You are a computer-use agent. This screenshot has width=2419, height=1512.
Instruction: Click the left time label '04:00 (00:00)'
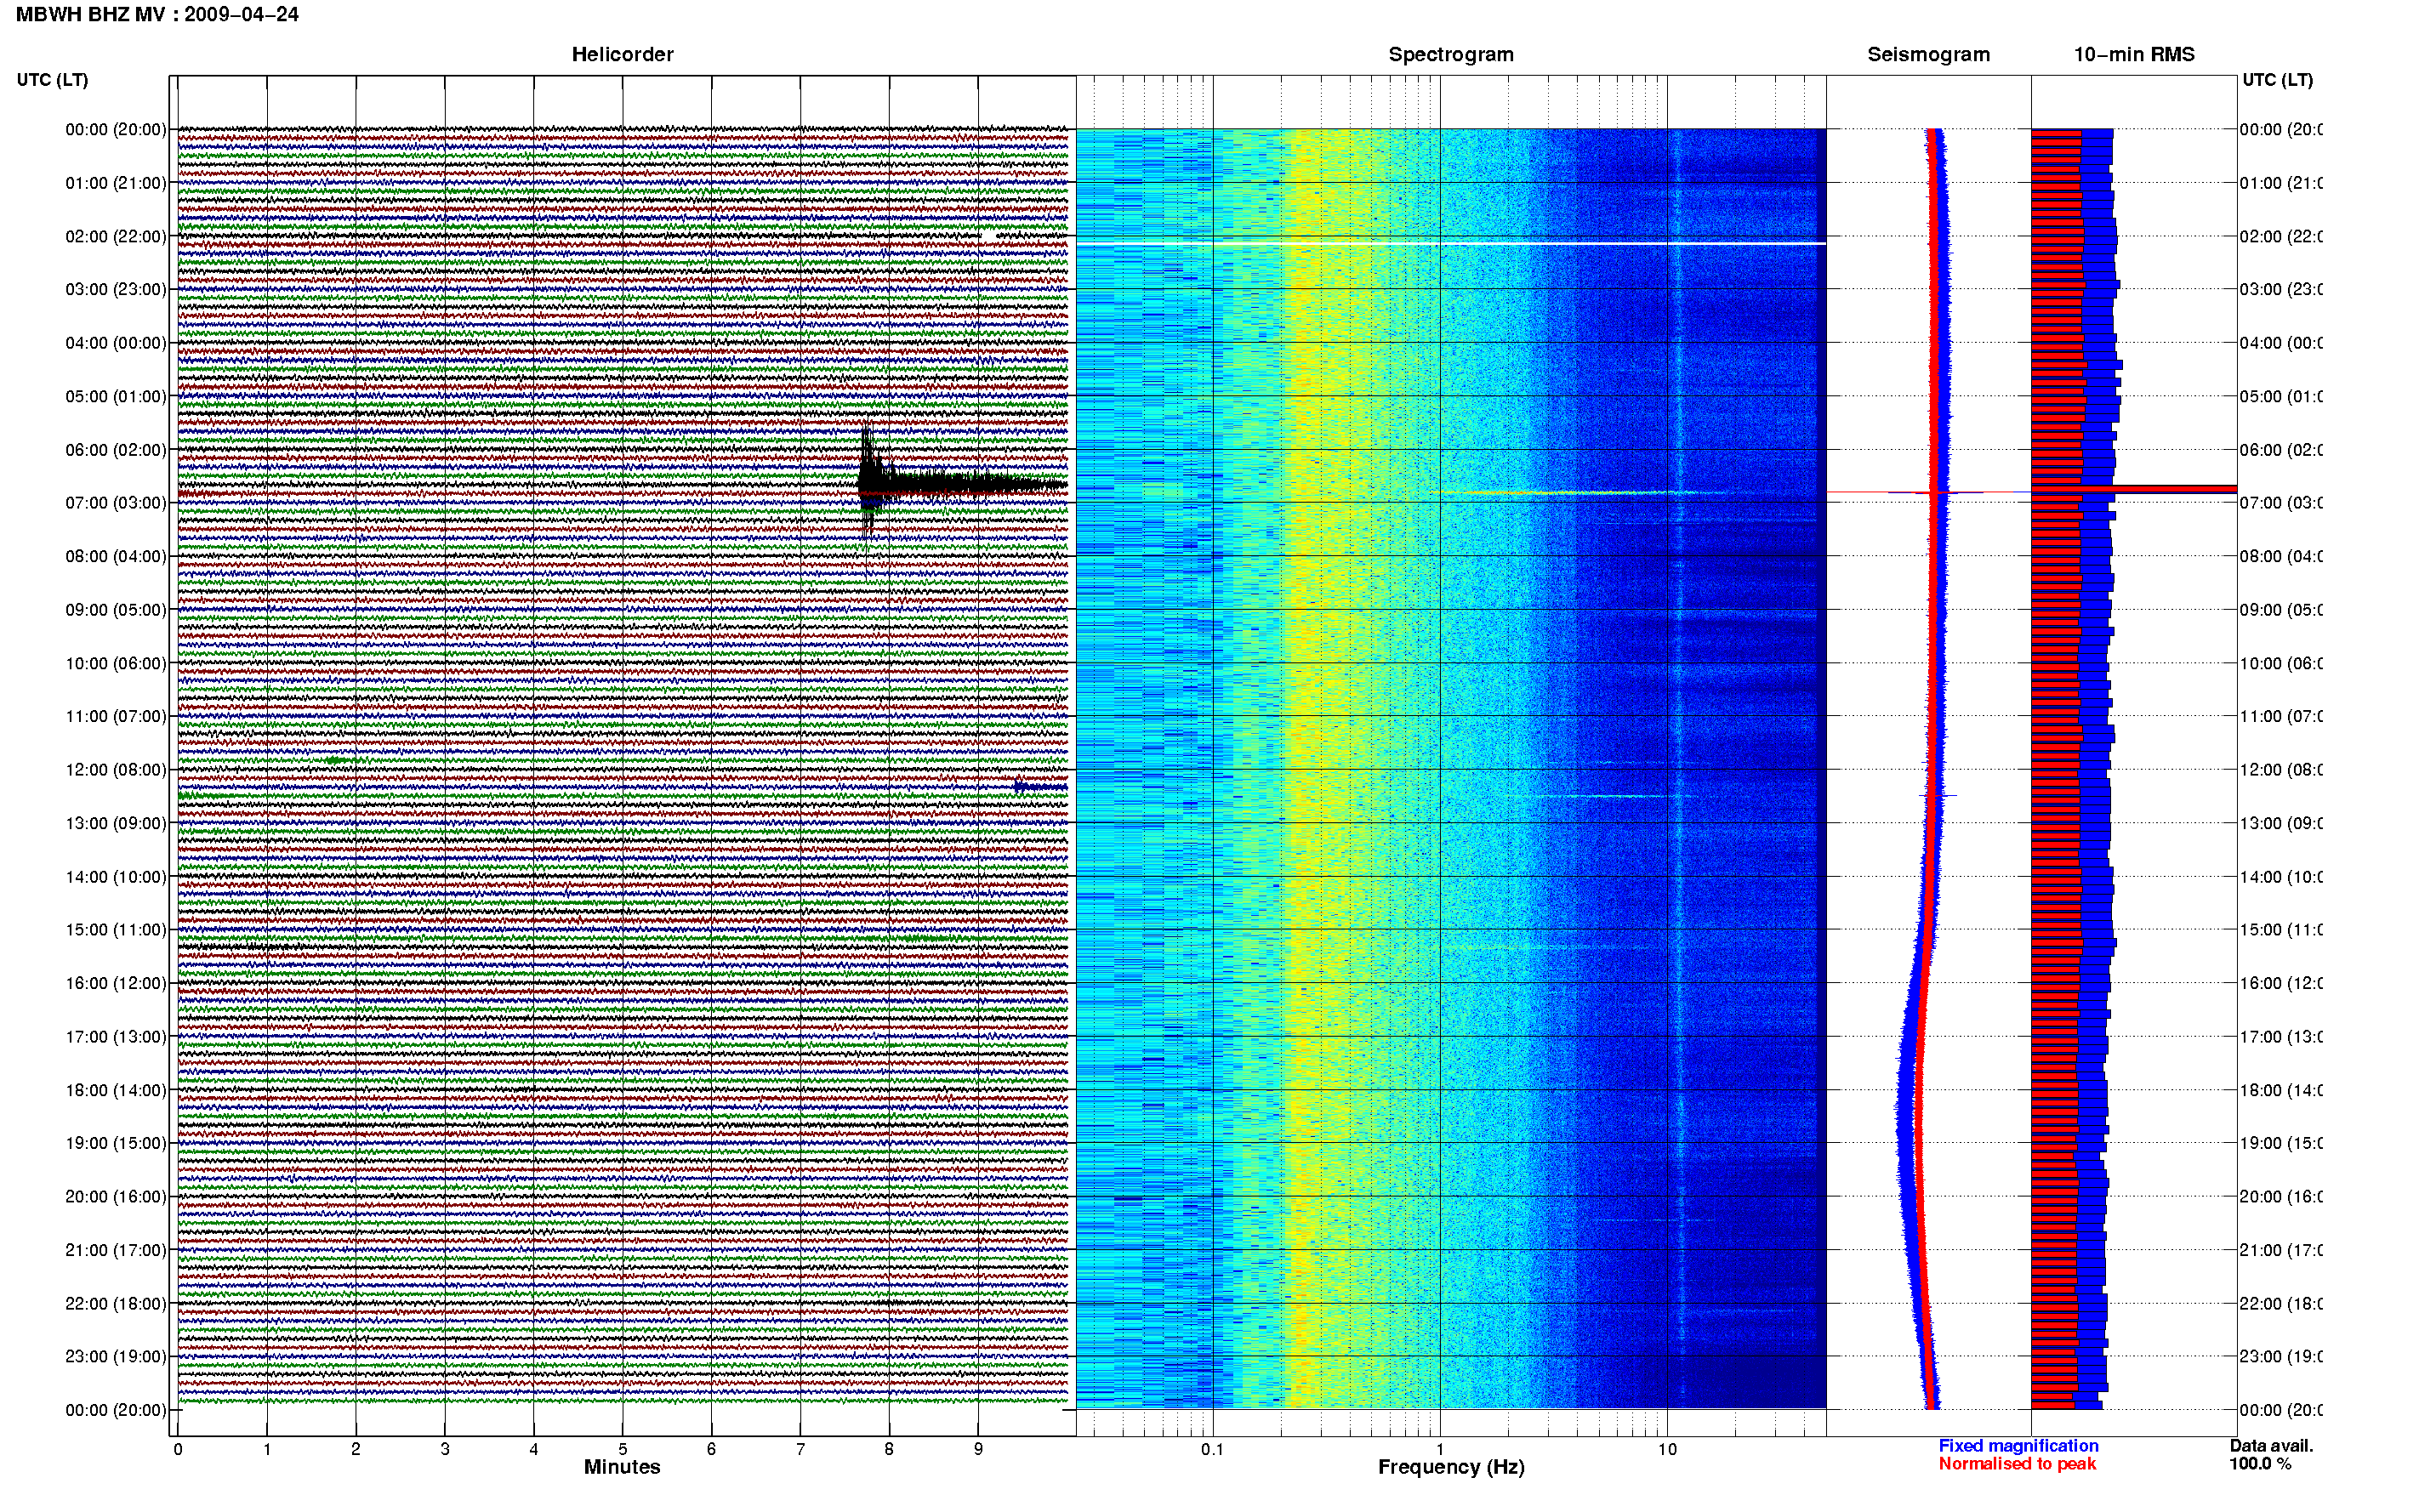[x=116, y=343]
